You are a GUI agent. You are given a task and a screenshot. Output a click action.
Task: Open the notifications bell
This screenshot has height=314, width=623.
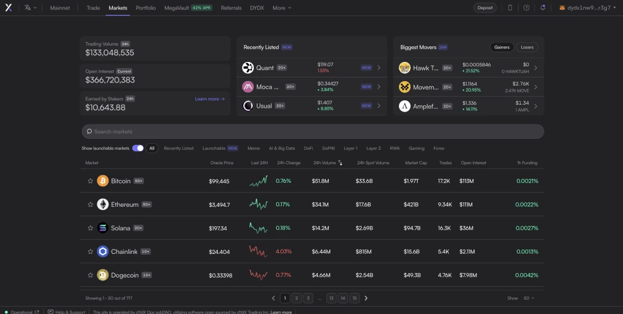tap(543, 7)
